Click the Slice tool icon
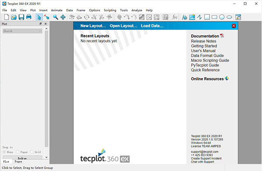Screen dimensions: 262x171 119,17
